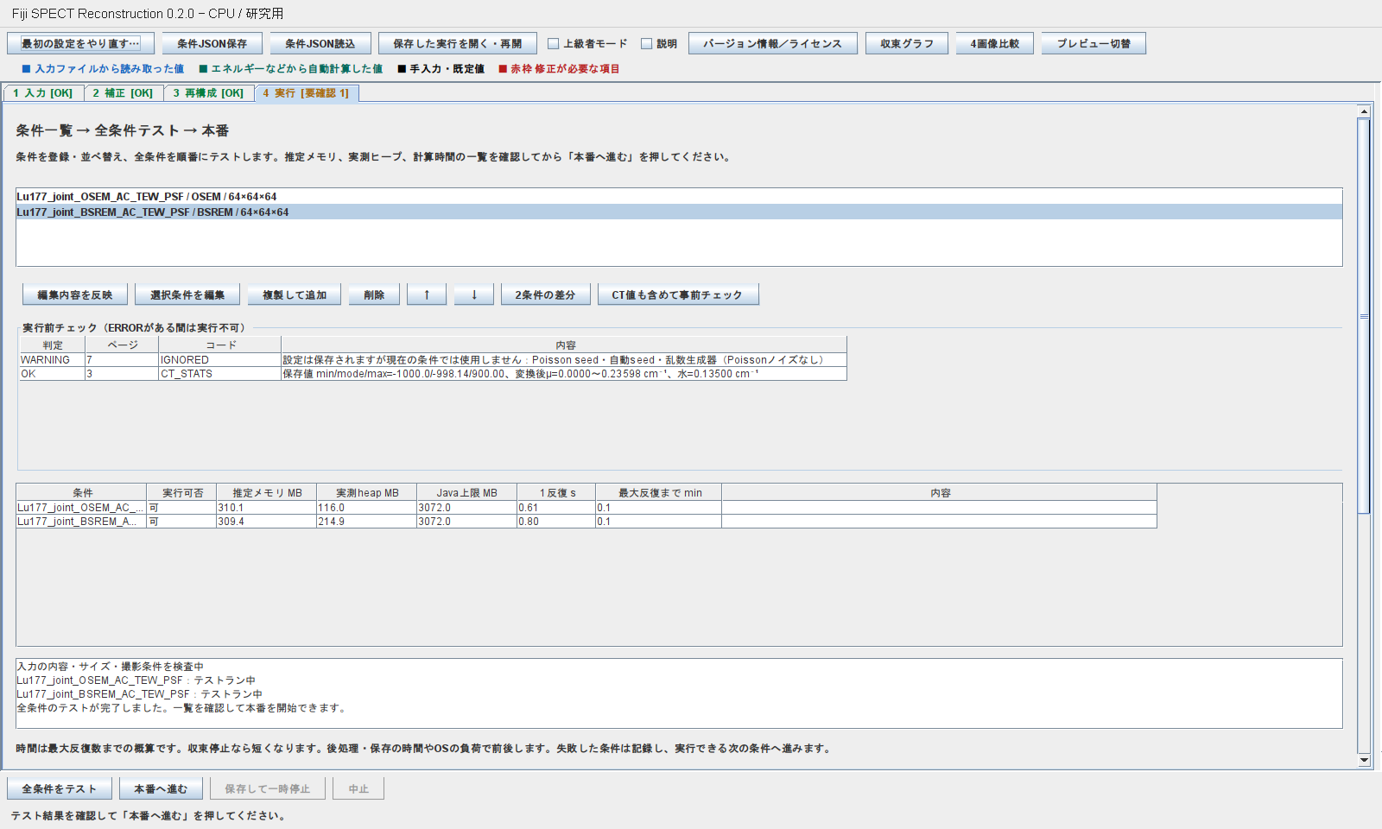This screenshot has height=829, width=1382.
Task: Select the Lu177_joint_BSREM_A… results row
Action: pyautogui.click(x=586, y=522)
